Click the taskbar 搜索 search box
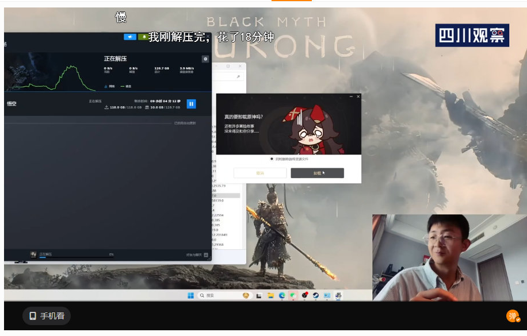This screenshot has height=336, width=527. pos(224,295)
